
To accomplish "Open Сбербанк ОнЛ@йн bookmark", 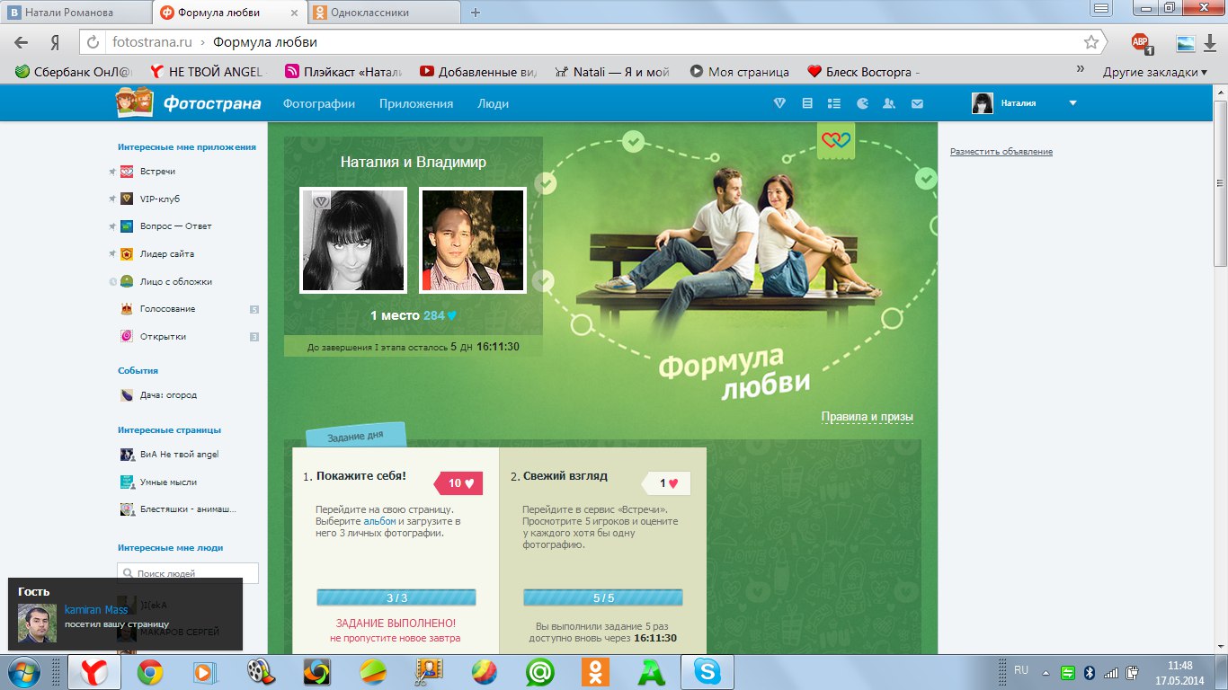I will [x=73, y=72].
